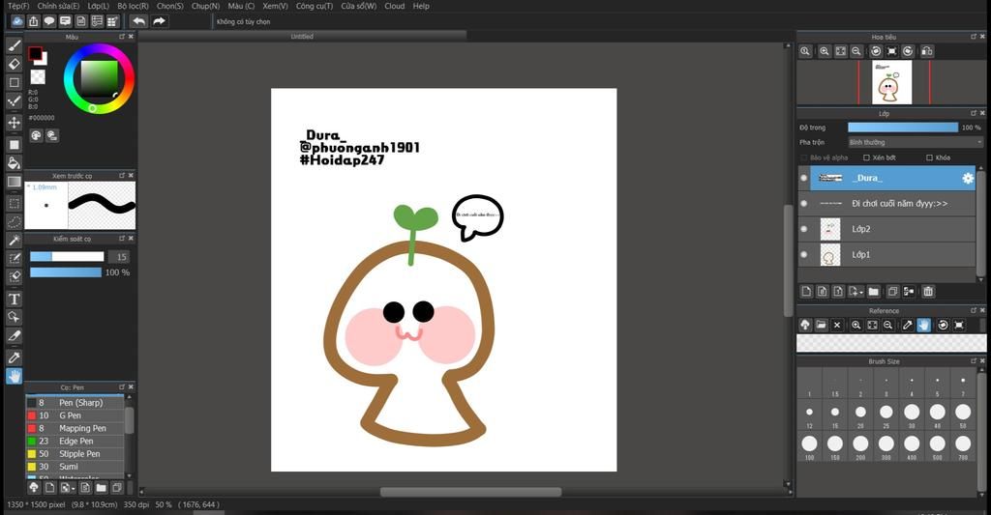Open settings gear of the _Dura_ layer
The height and width of the screenshot is (515, 991).
point(968,179)
